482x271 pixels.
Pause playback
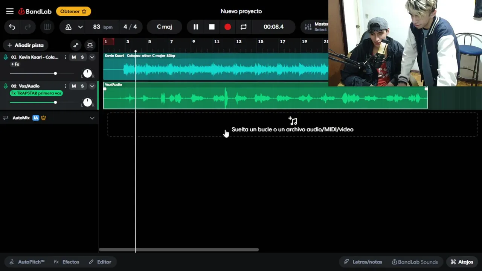coord(196,27)
